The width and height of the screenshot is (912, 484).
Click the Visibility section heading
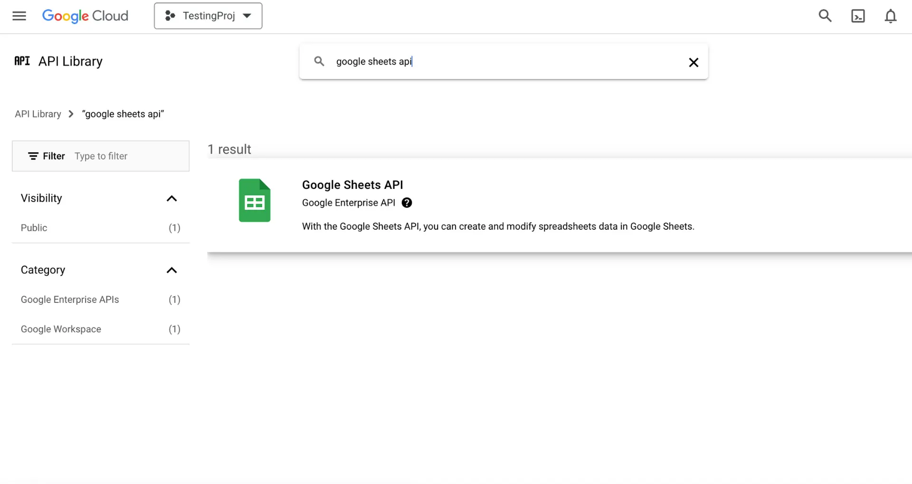point(41,198)
